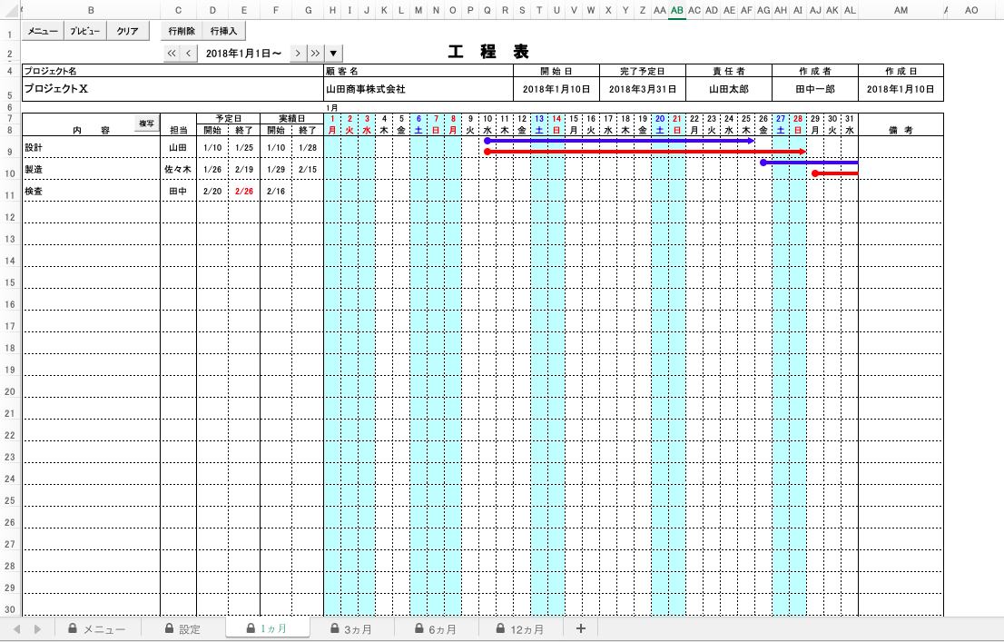Advance to next period with the > arrow

(x=298, y=53)
